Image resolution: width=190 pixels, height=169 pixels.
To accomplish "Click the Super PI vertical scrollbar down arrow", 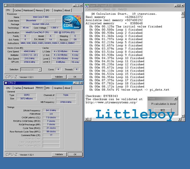I will 183,116.
